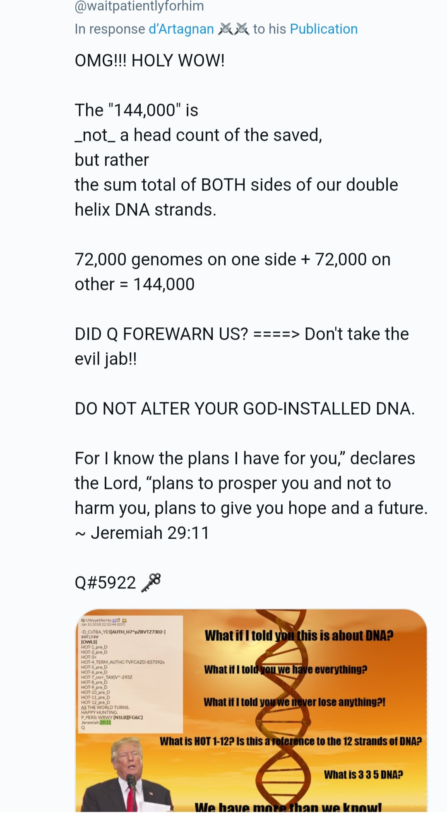Click the "~ Jeremiah 29:11" citation in the post
447x813 pixels.
point(142,533)
